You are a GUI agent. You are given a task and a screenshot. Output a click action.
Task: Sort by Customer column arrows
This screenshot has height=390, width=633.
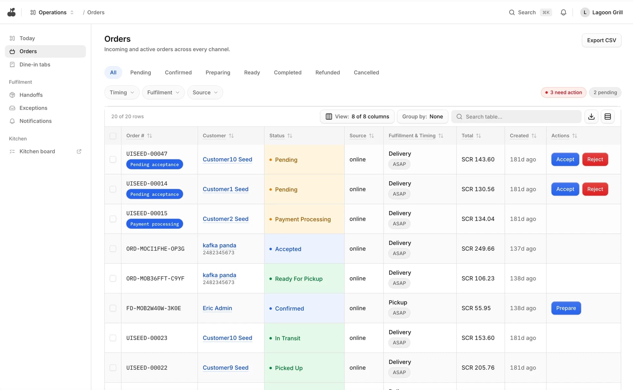(x=231, y=135)
